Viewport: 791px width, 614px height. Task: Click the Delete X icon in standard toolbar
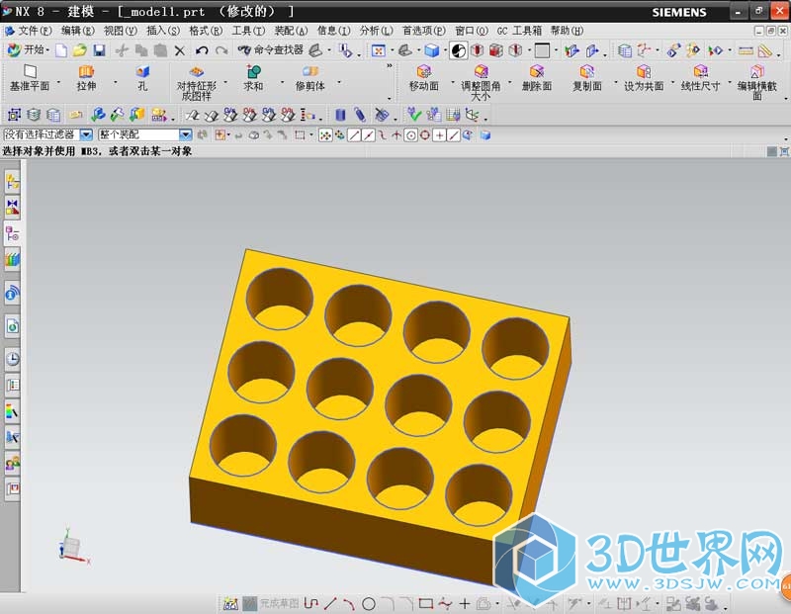coord(180,50)
